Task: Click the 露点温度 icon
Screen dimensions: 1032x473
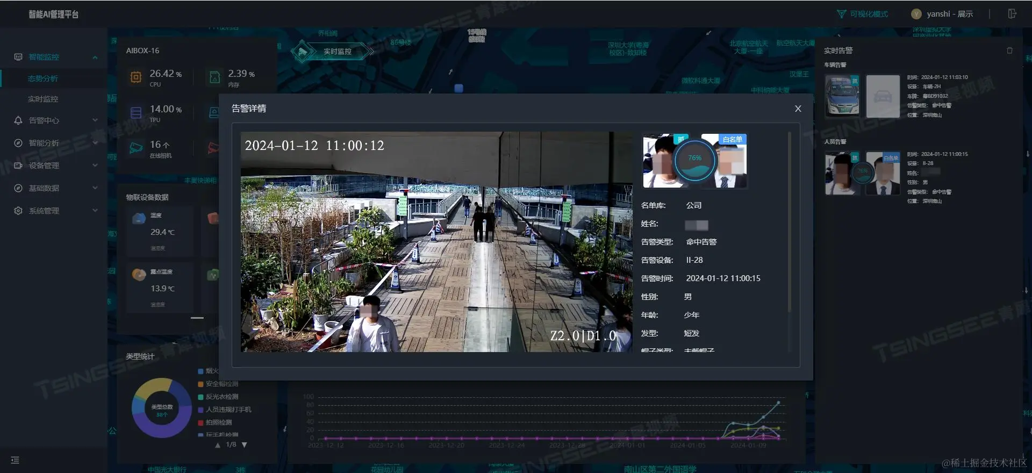Action: pos(139,275)
